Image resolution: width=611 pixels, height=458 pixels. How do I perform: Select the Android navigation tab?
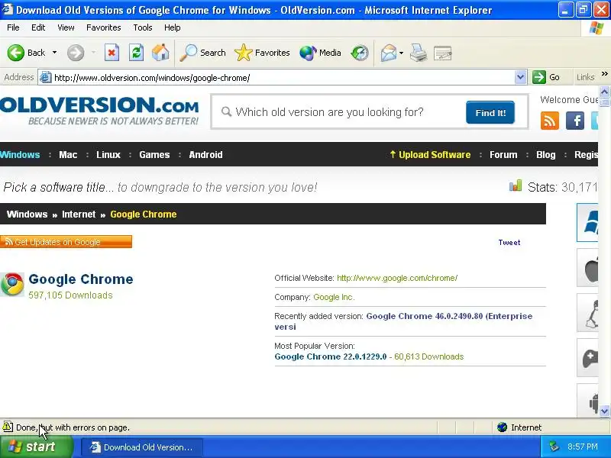(205, 155)
